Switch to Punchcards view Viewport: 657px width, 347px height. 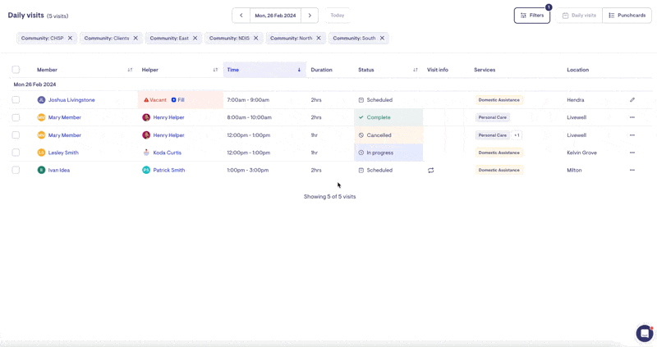627,16
